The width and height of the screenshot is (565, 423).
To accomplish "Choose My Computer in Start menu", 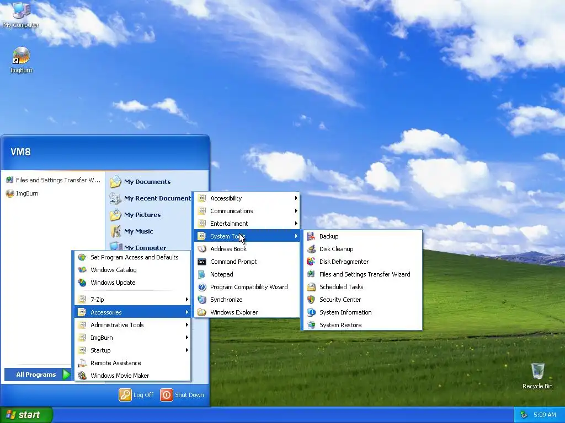I will coord(137,247).
